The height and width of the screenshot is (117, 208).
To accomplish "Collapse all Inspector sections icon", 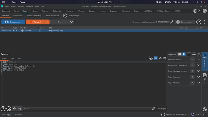I will pyautogui.click(x=194, y=54).
